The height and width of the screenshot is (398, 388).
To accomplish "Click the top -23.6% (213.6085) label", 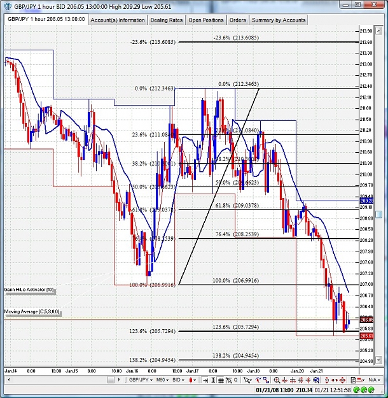I will (236, 38).
